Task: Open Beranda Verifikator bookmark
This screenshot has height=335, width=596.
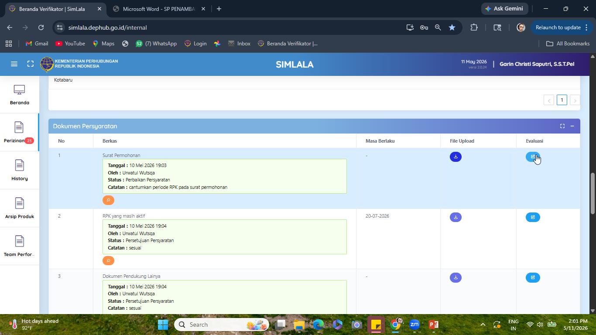Action: (x=288, y=44)
